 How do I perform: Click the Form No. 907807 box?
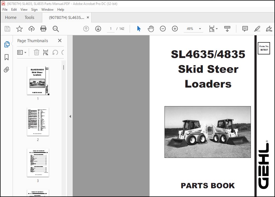pyautogui.click(x=264, y=48)
